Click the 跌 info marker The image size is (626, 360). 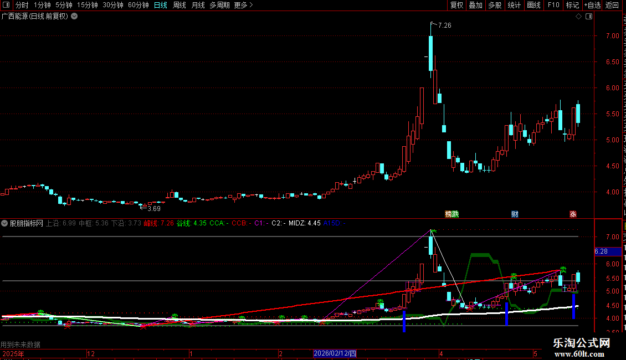click(x=455, y=214)
